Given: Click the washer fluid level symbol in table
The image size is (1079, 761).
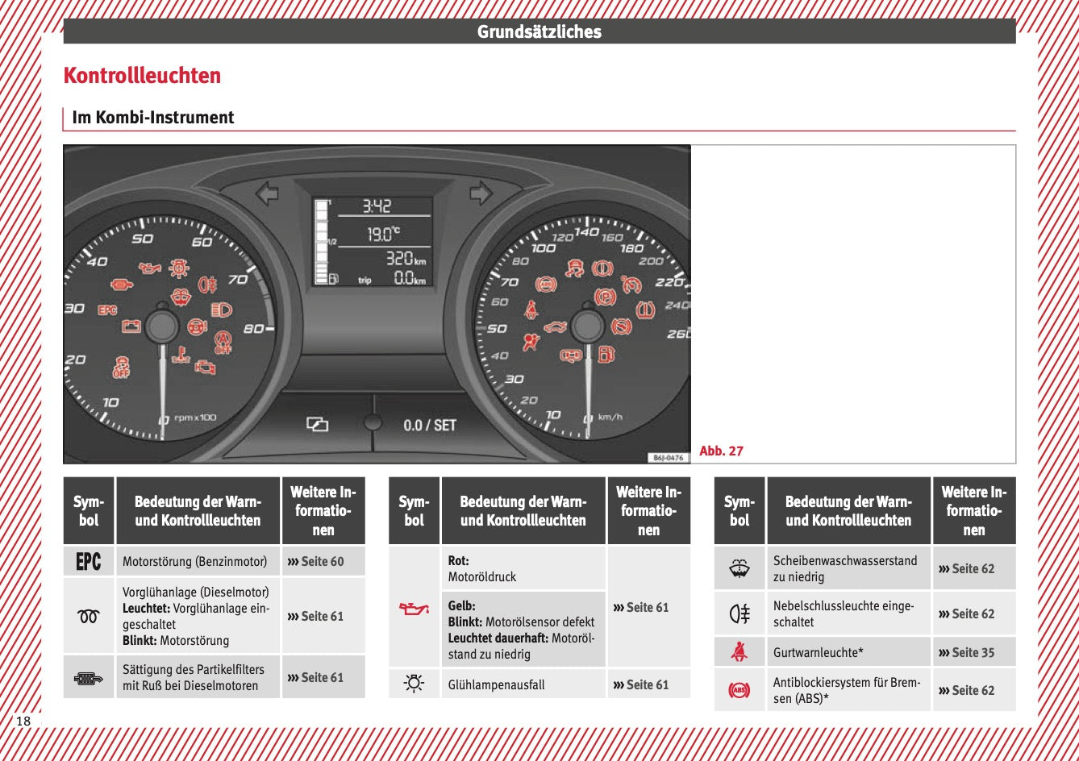Looking at the screenshot, I should tap(739, 569).
